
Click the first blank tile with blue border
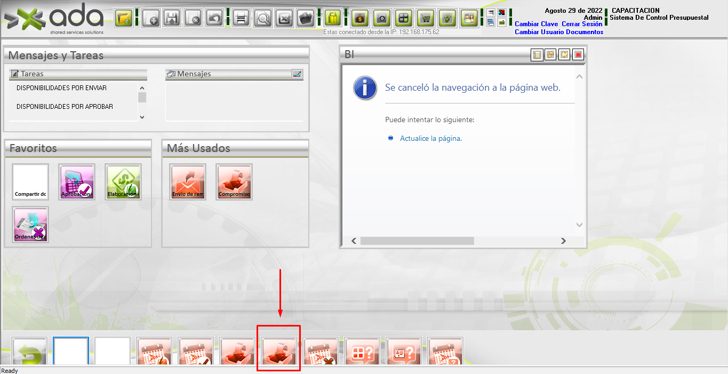point(71,352)
